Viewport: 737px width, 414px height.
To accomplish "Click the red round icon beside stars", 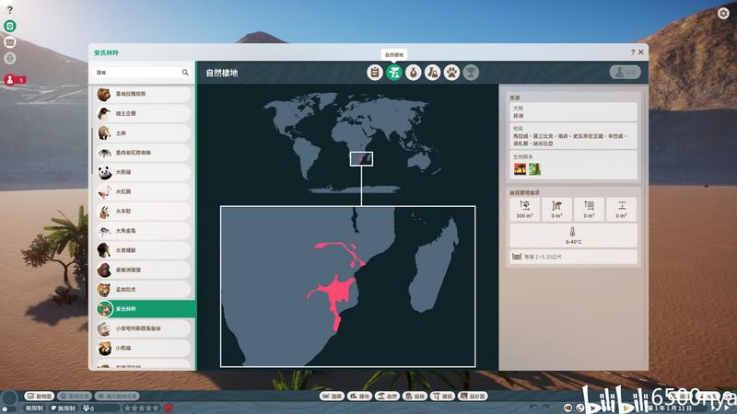I will pyautogui.click(x=169, y=408).
